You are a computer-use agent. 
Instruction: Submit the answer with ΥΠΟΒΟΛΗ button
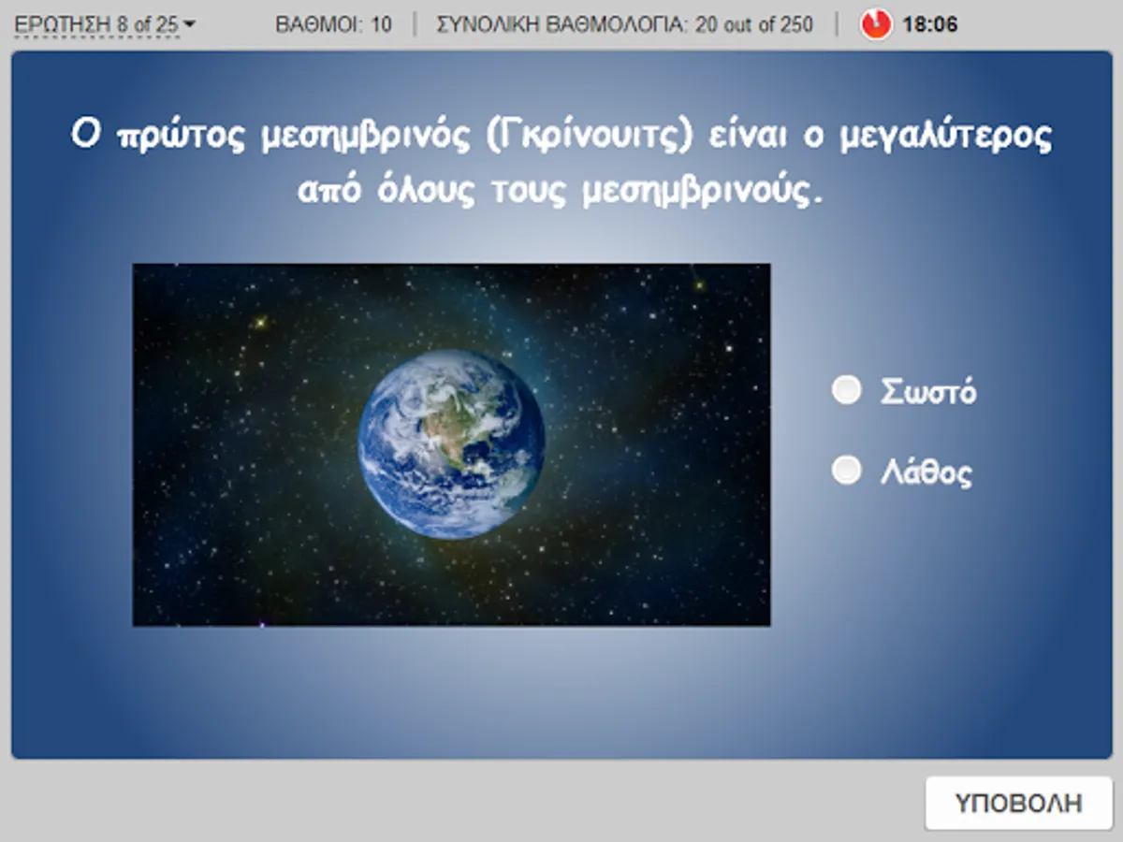(1018, 803)
